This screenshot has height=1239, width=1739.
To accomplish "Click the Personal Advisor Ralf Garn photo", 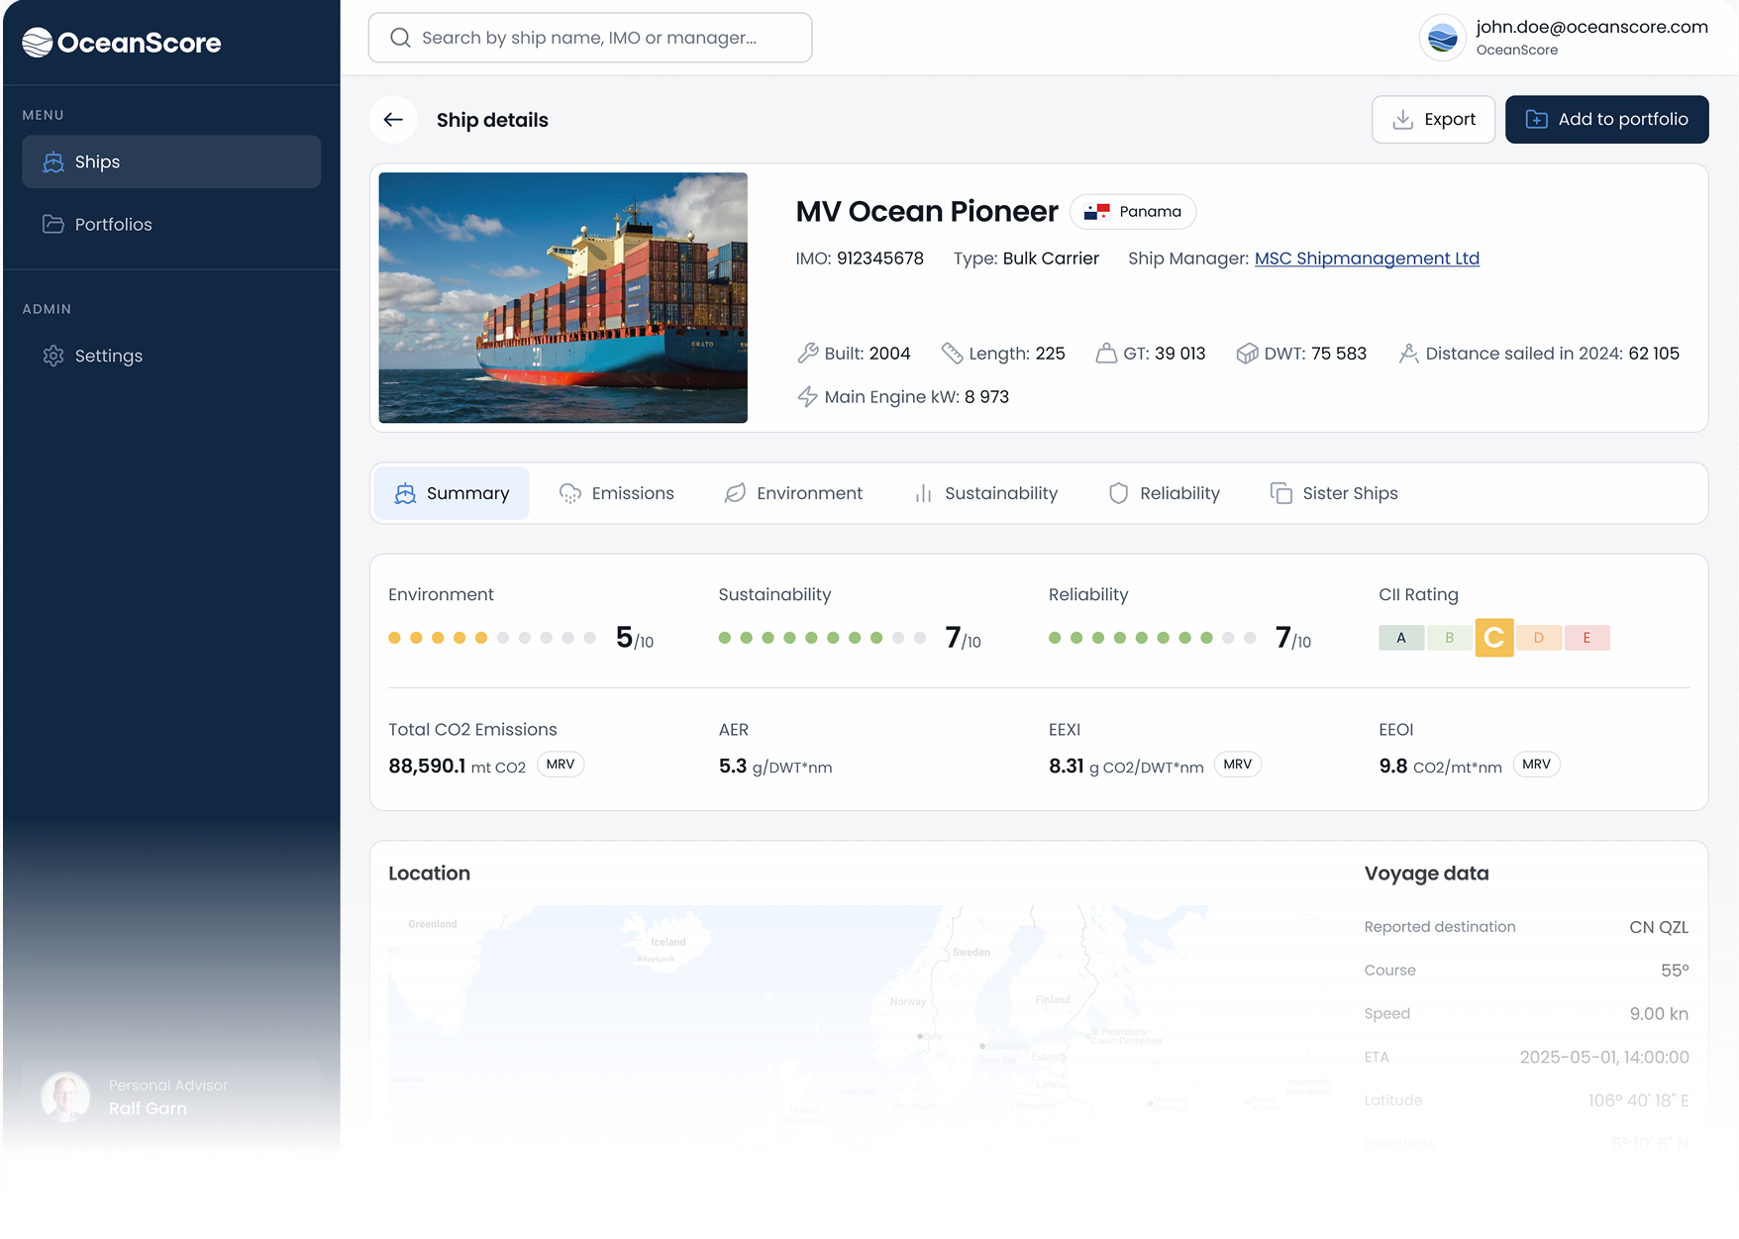I will click(65, 1096).
